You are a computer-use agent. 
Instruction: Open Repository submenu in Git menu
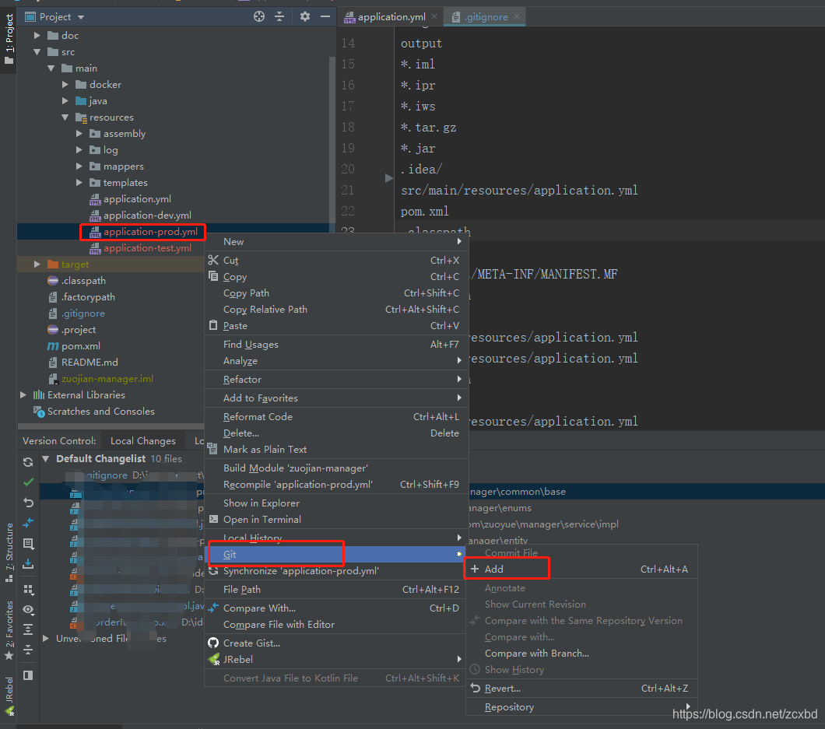582,707
